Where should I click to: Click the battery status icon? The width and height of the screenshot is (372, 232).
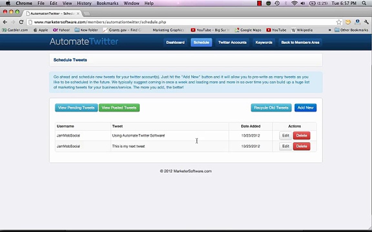(x=313, y=3)
